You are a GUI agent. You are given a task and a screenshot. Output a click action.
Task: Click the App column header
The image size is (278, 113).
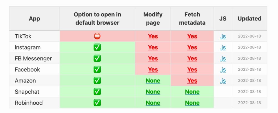(x=34, y=19)
